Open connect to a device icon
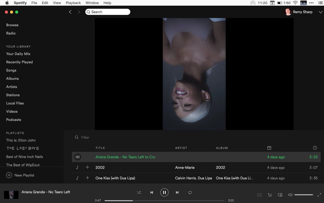 point(280,195)
